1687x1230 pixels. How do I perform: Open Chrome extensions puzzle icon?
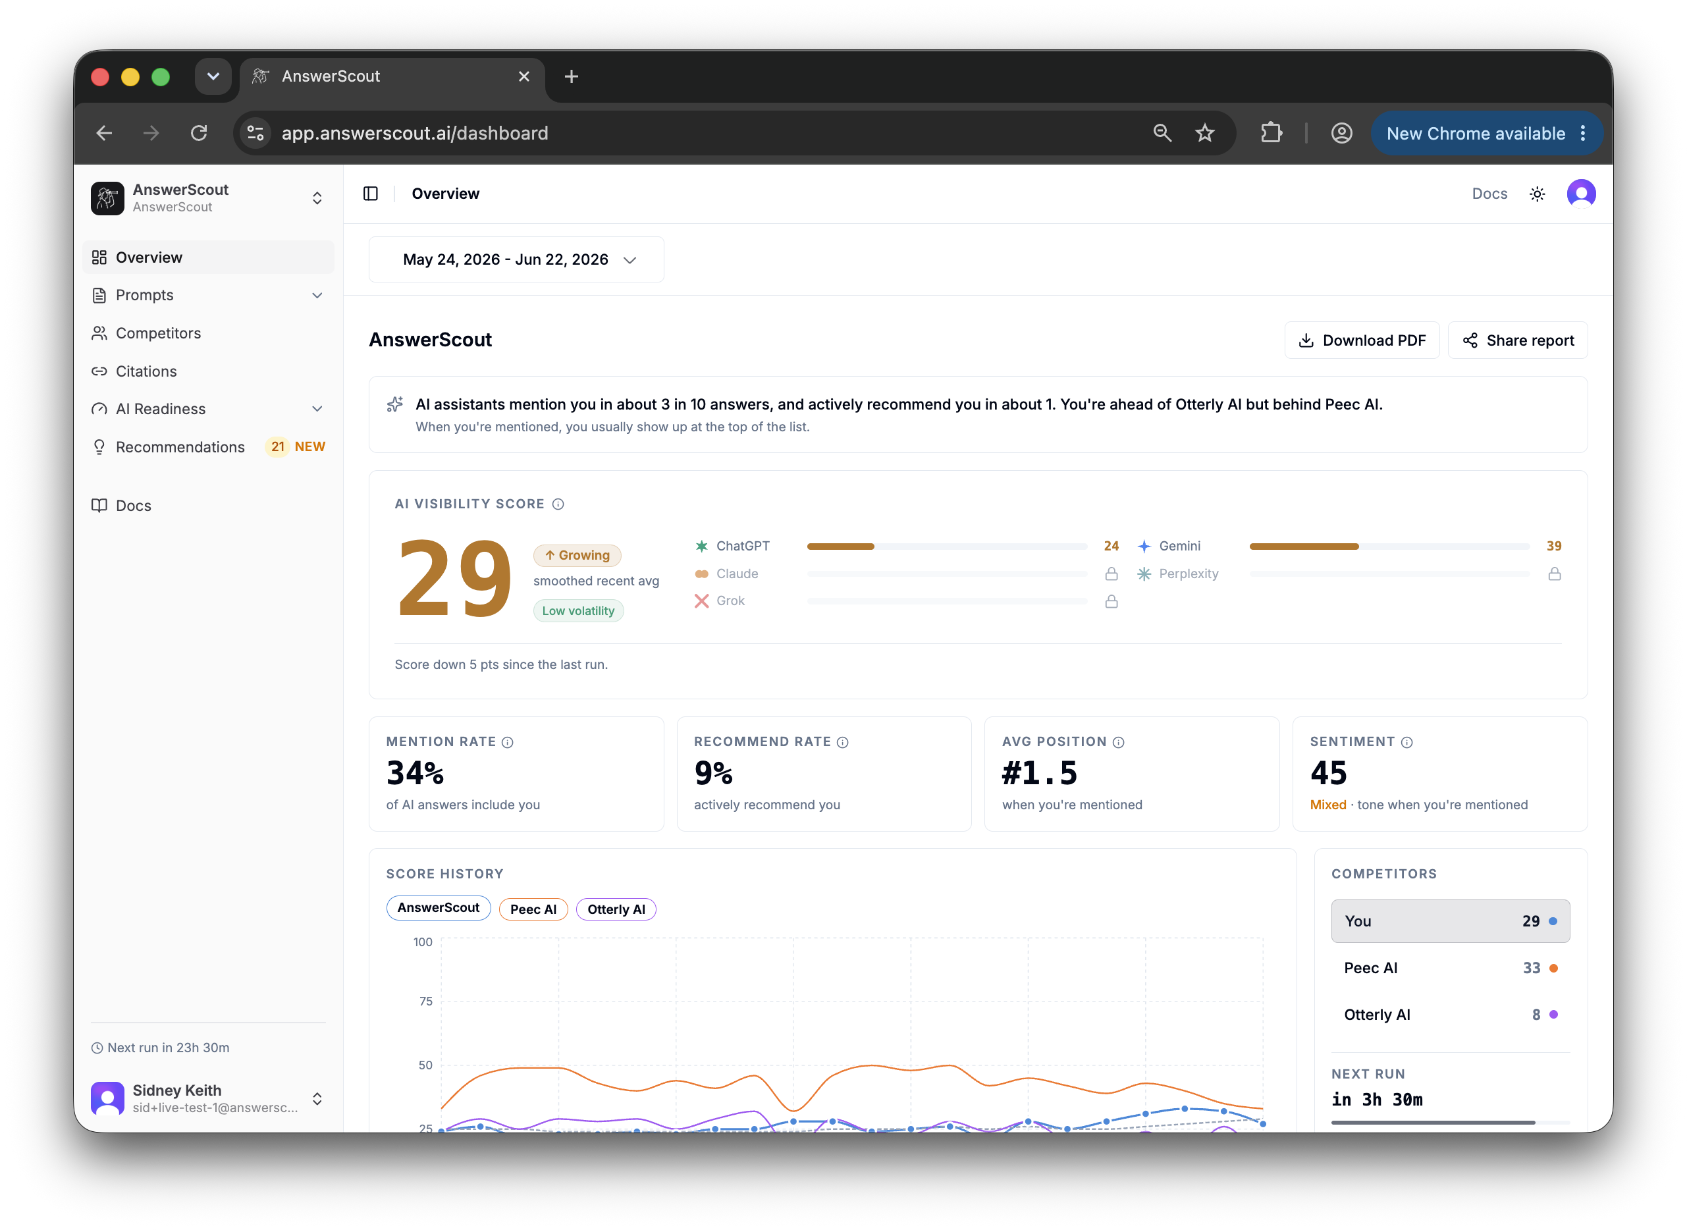pyautogui.click(x=1272, y=133)
